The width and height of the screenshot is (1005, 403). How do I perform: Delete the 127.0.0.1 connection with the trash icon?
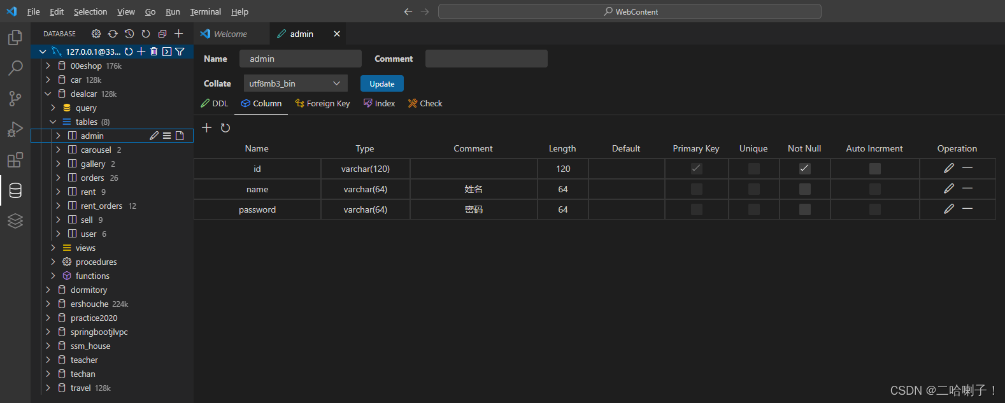click(153, 52)
